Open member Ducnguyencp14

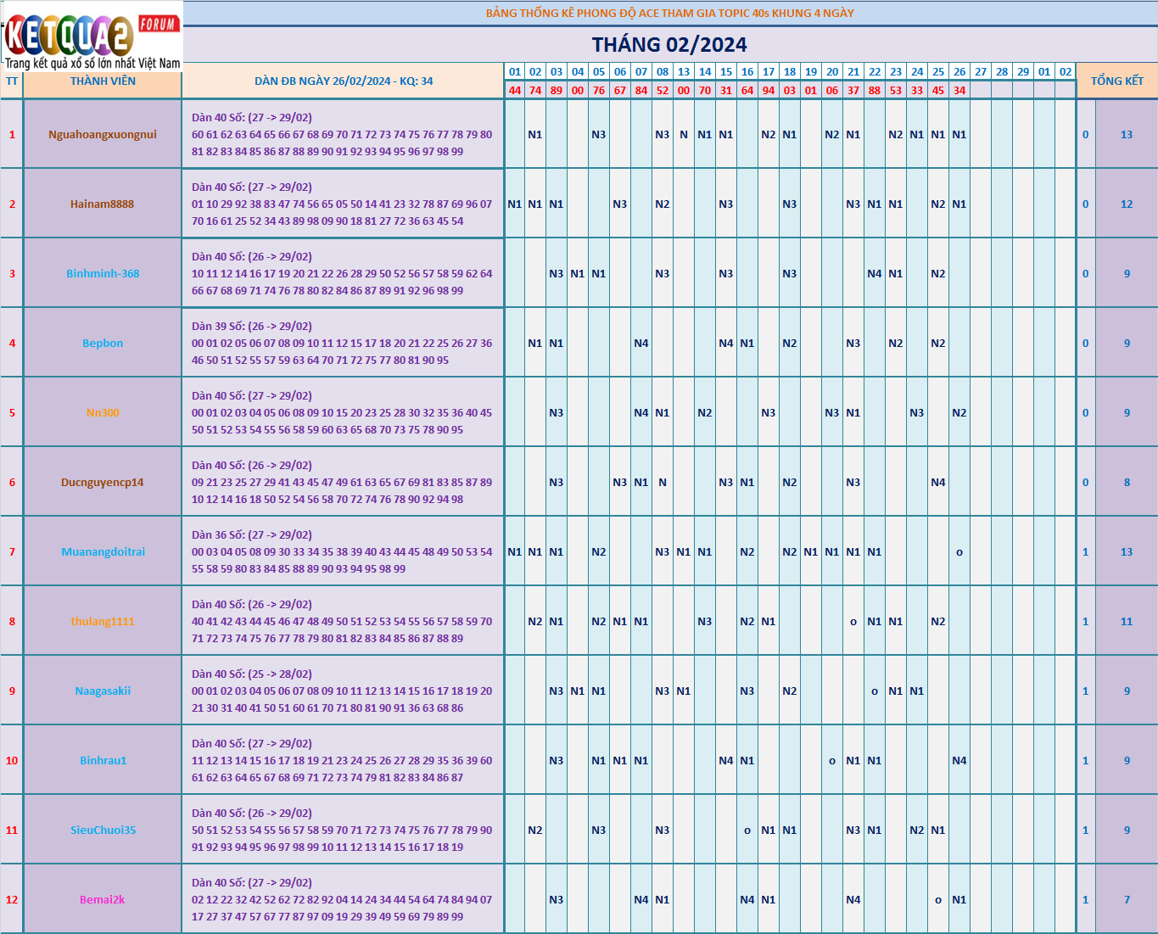point(103,482)
